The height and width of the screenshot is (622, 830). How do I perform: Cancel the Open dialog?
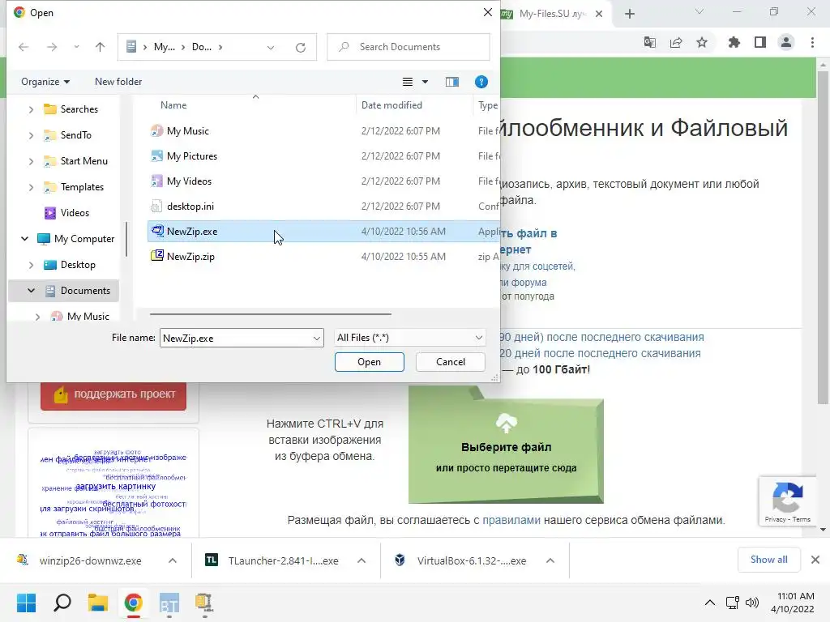(x=451, y=362)
